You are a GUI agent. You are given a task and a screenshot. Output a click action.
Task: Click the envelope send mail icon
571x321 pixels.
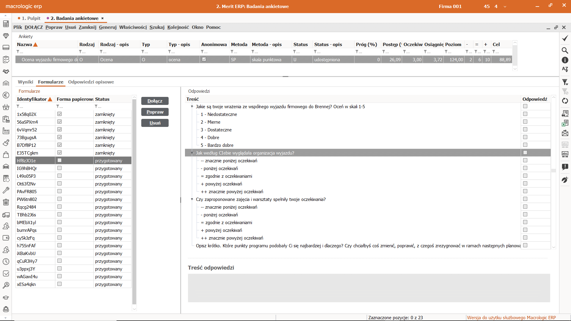point(565,133)
